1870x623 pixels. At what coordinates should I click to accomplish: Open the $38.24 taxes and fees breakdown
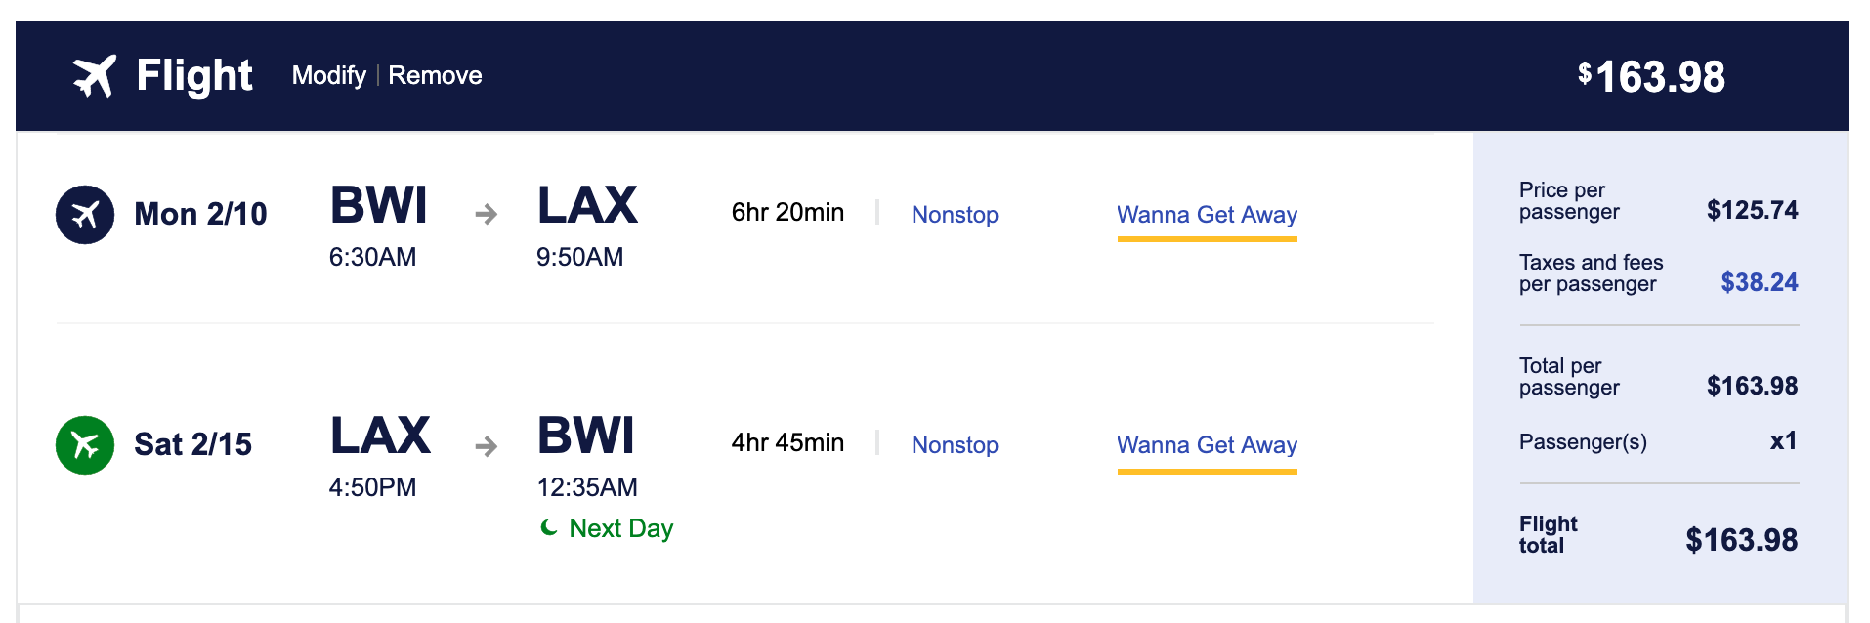click(x=1759, y=282)
